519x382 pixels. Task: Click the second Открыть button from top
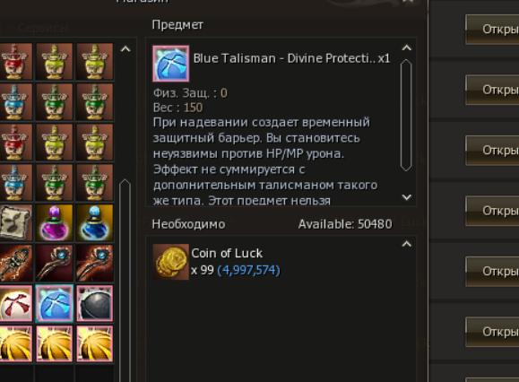tap(492, 90)
